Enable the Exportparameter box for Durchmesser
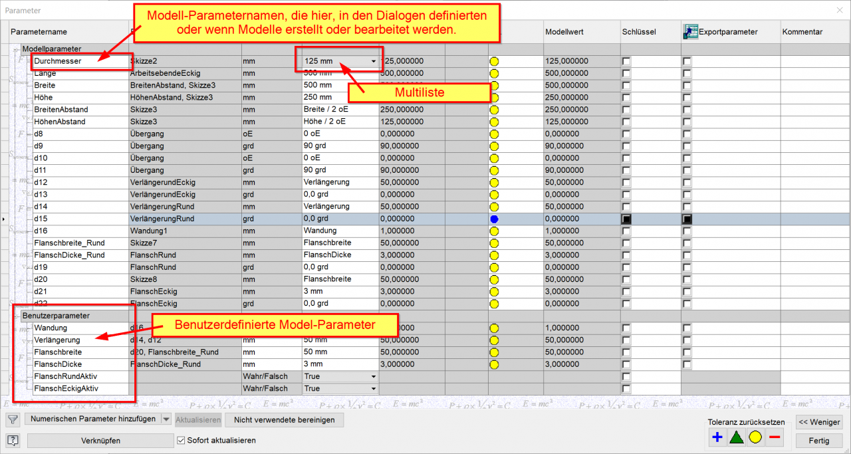The height and width of the screenshot is (454, 851). (x=687, y=61)
